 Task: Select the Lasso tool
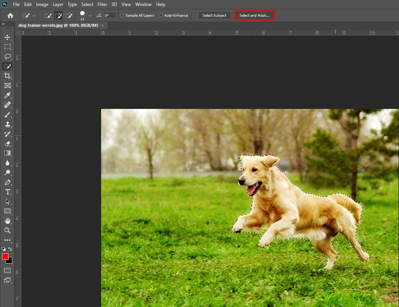(x=7, y=56)
